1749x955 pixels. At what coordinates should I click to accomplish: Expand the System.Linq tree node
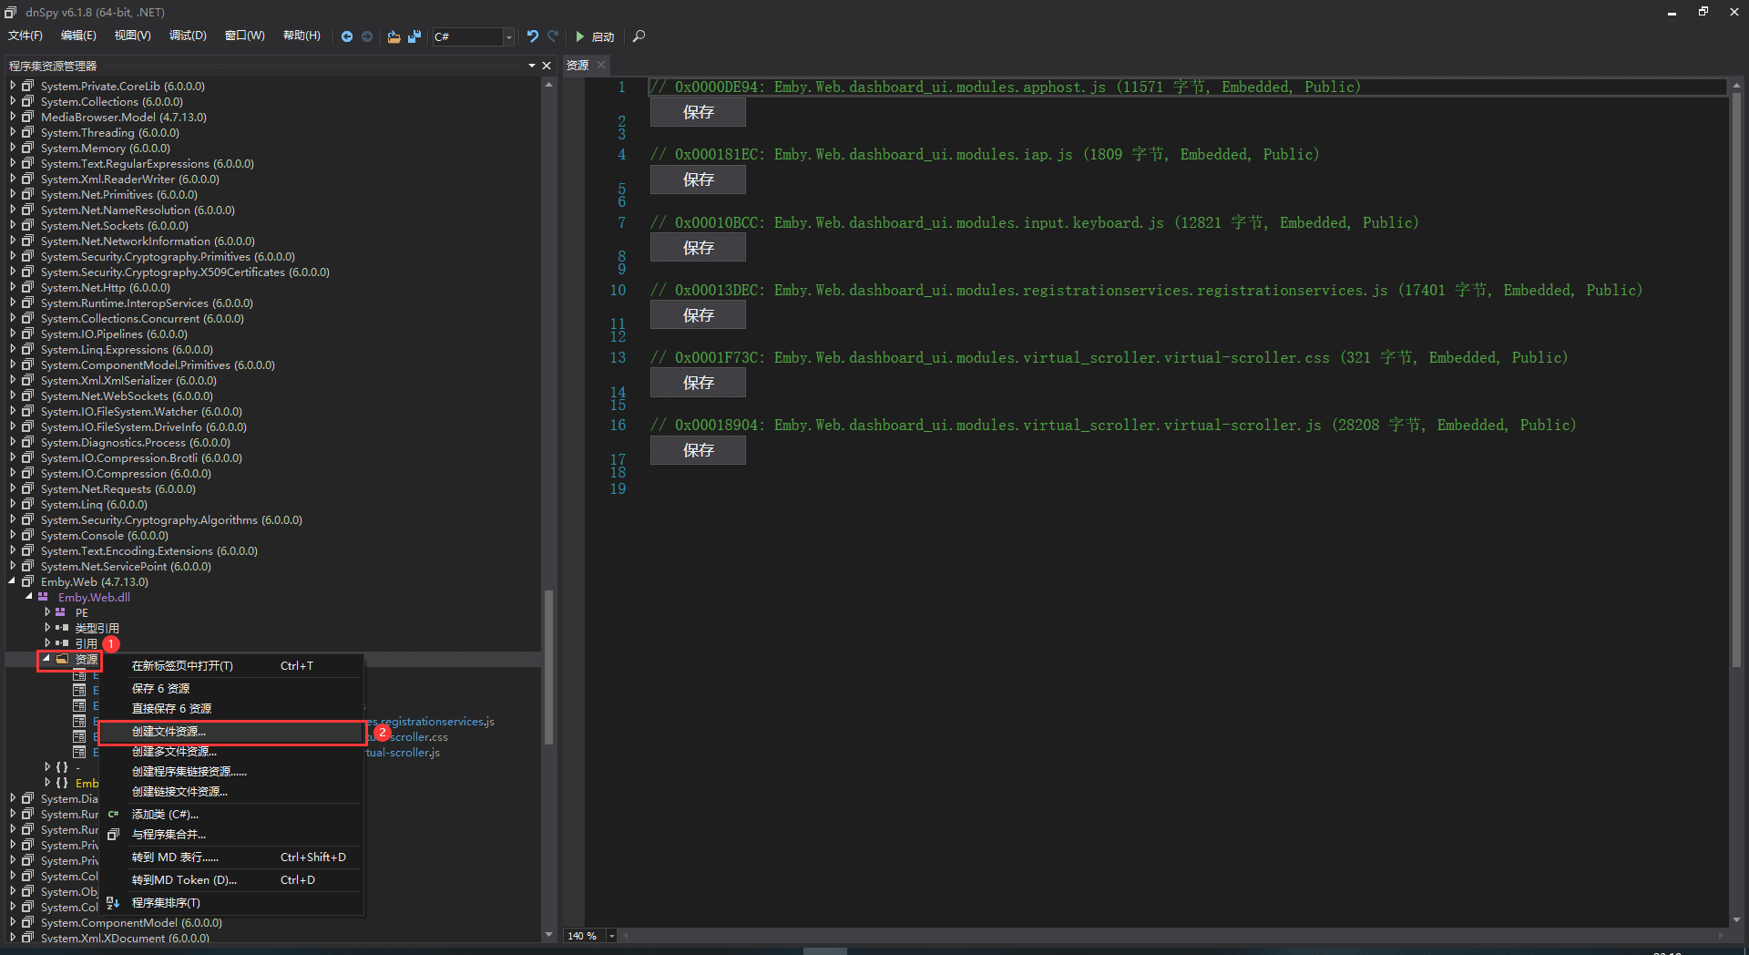(14, 504)
